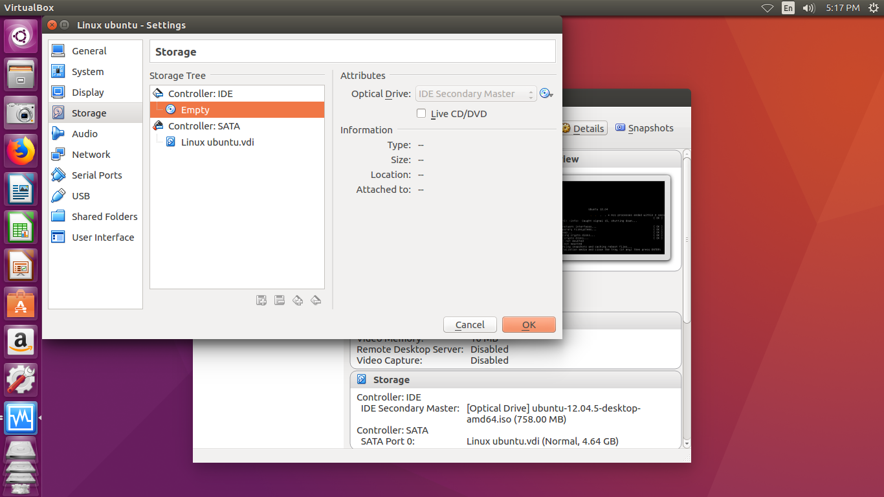Open the network indicator in top bar
The image size is (884, 497).
coord(768,8)
